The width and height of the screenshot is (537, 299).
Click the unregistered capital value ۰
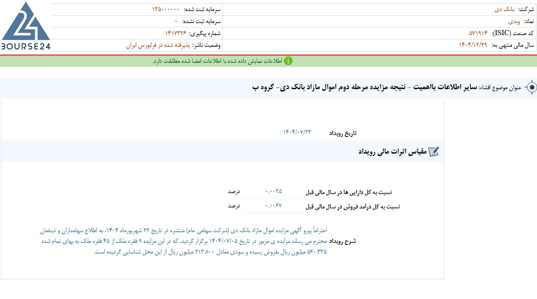pyautogui.click(x=176, y=21)
